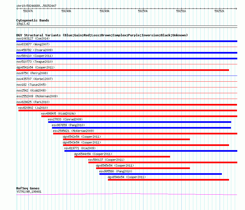245x210 pixels.
Task: Select the red dgv6544n54 loss bar
Action: pyautogui.click(x=122, y=157)
